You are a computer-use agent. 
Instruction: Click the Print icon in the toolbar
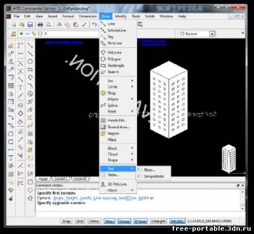(40, 25)
